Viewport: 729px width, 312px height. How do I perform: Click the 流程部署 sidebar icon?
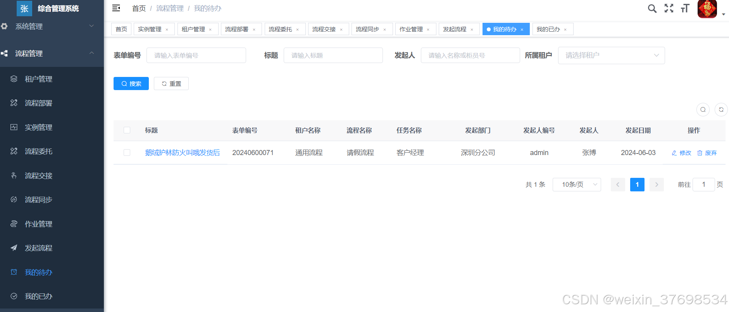pos(14,103)
